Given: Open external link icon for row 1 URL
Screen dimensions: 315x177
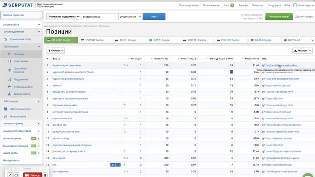Looking at the screenshot, I should click(263, 65).
